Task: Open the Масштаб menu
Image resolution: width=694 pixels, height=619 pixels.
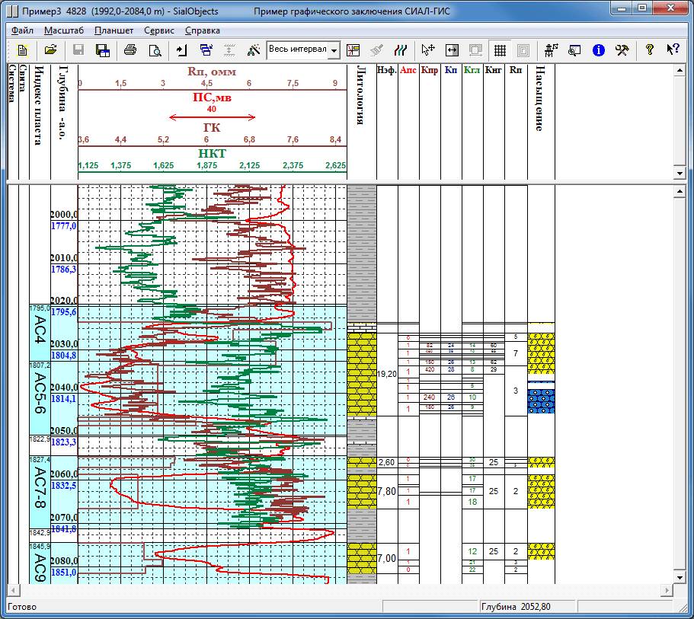Action: 64,30
